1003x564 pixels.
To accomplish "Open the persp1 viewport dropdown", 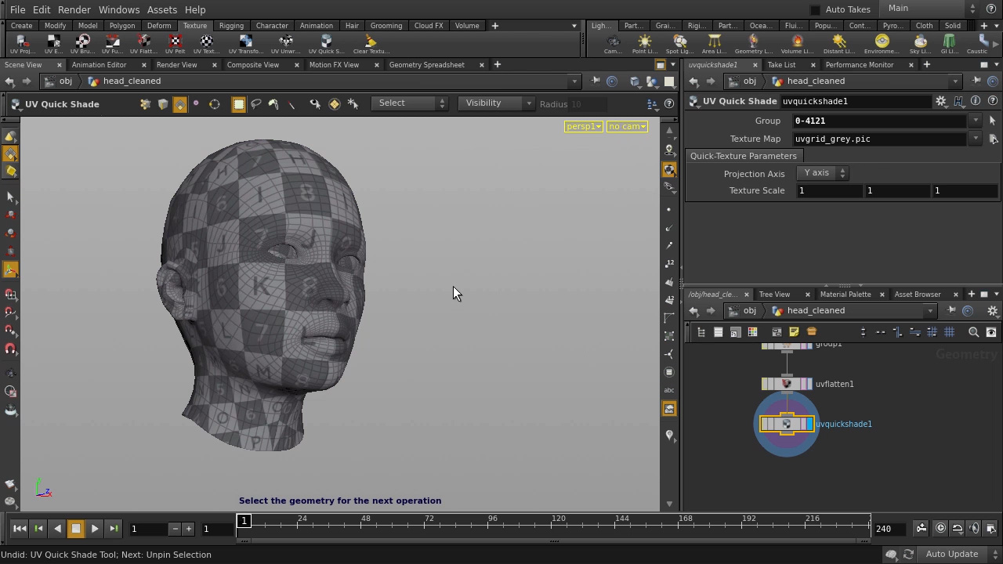I will pos(583,126).
